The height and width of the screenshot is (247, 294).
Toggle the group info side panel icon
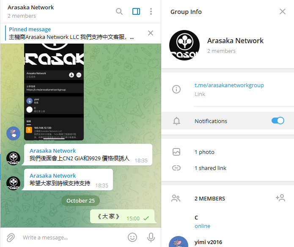(x=136, y=11)
